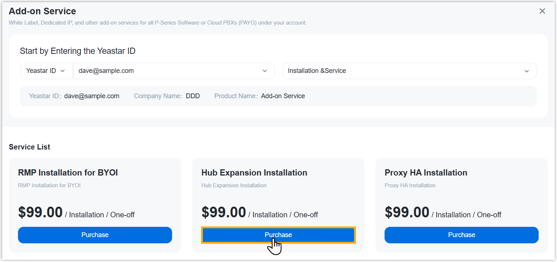This screenshot has width=557, height=262.
Task: Purchase RMP Installation for BYOI
Action: (95, 235)
